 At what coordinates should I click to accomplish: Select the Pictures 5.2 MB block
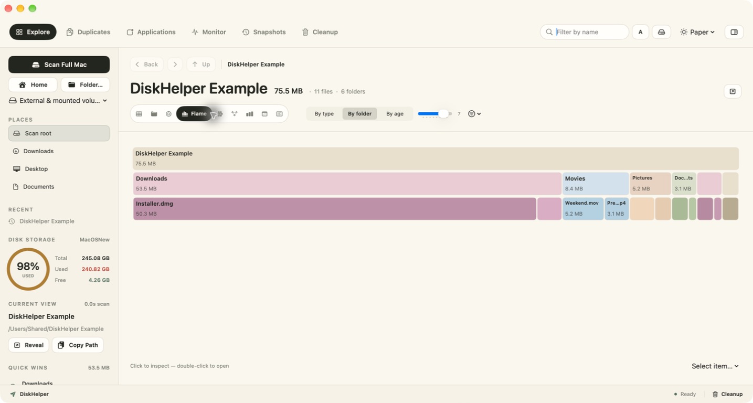[x=651, y=184]
